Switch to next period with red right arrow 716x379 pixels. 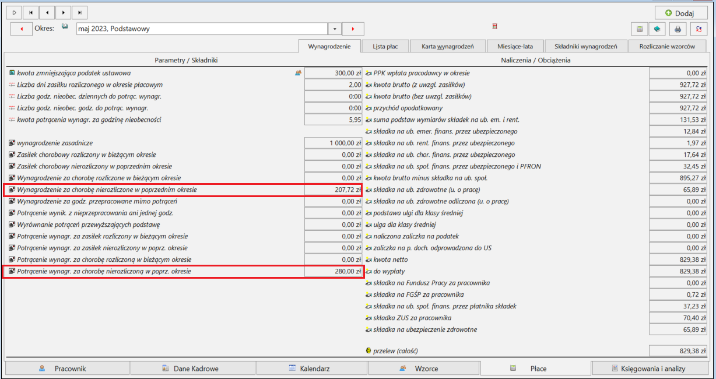click(353, 29)
